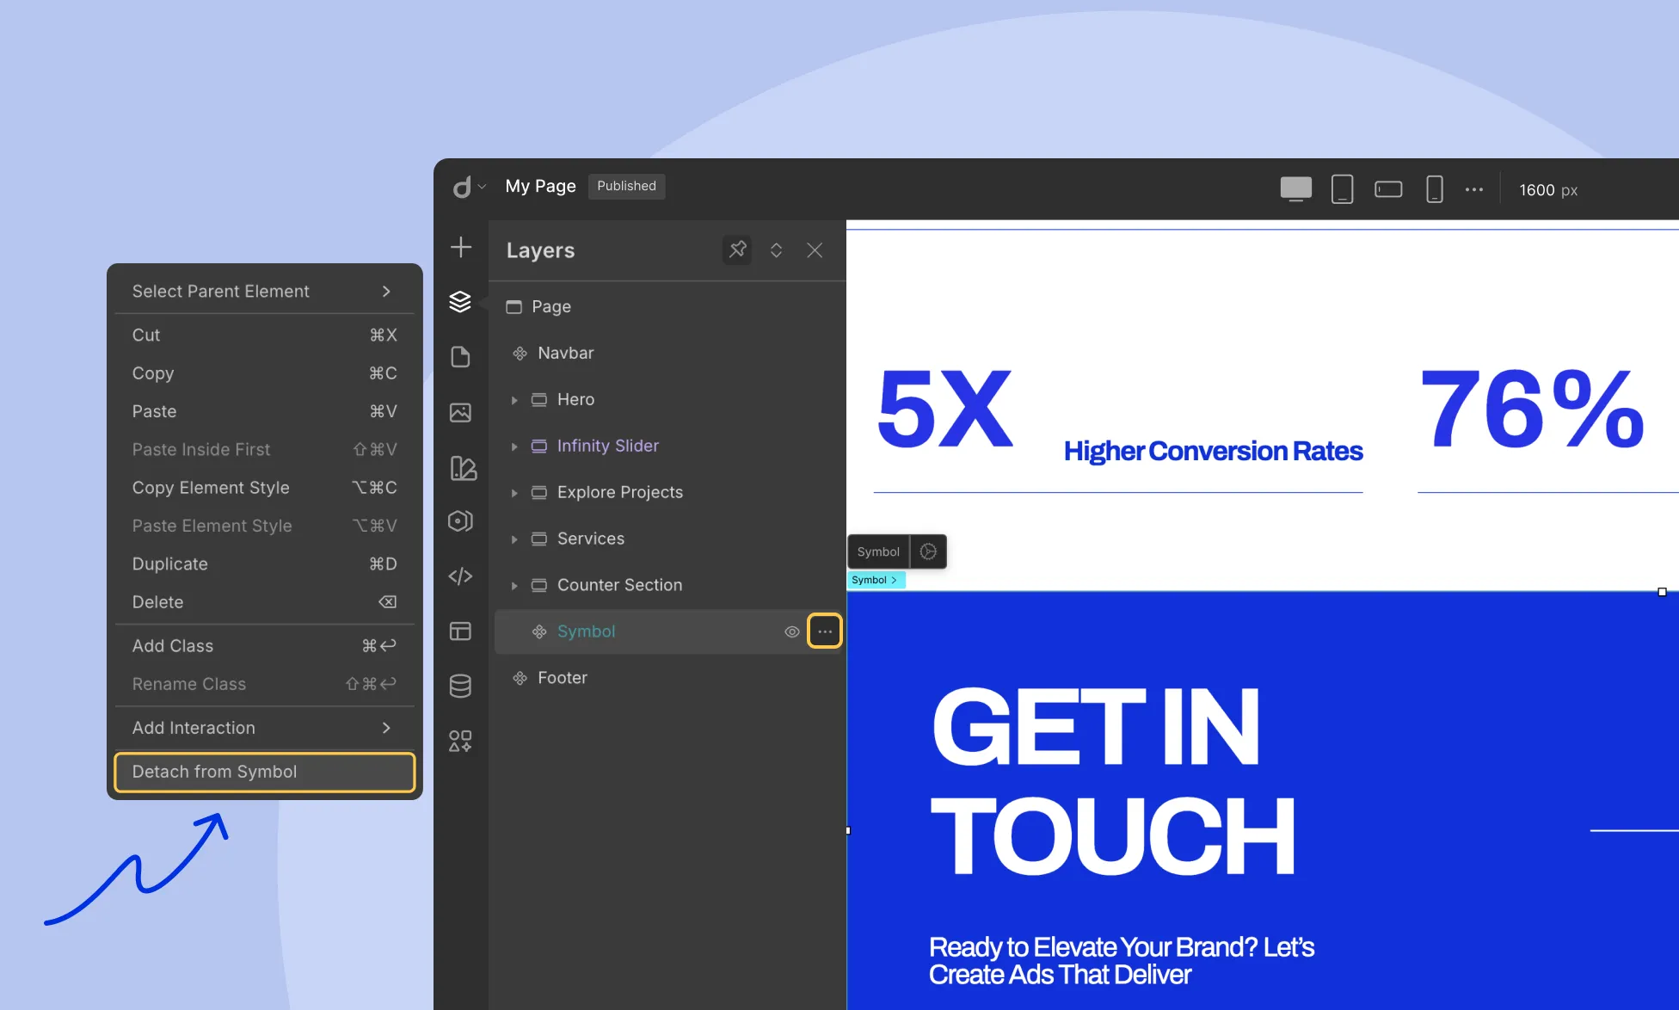Screen dimensions: 1679x1010
Task: Choose Detach from Symbol
Action: point(264,772)
